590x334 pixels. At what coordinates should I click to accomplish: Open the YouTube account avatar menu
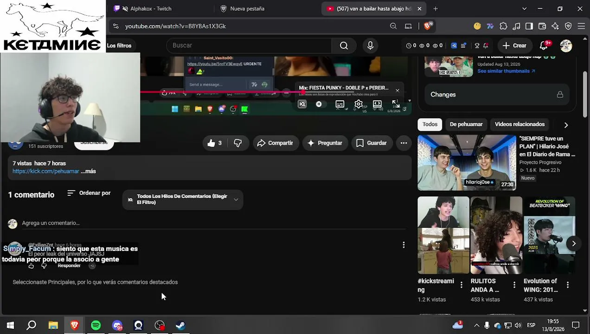pos(566,45)
